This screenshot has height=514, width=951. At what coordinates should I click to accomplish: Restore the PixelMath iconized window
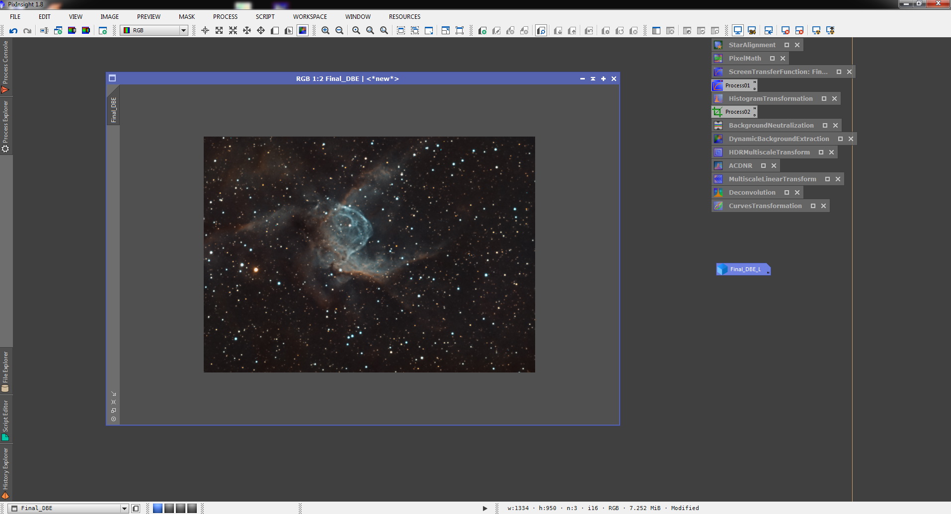[x=772, y=58]
